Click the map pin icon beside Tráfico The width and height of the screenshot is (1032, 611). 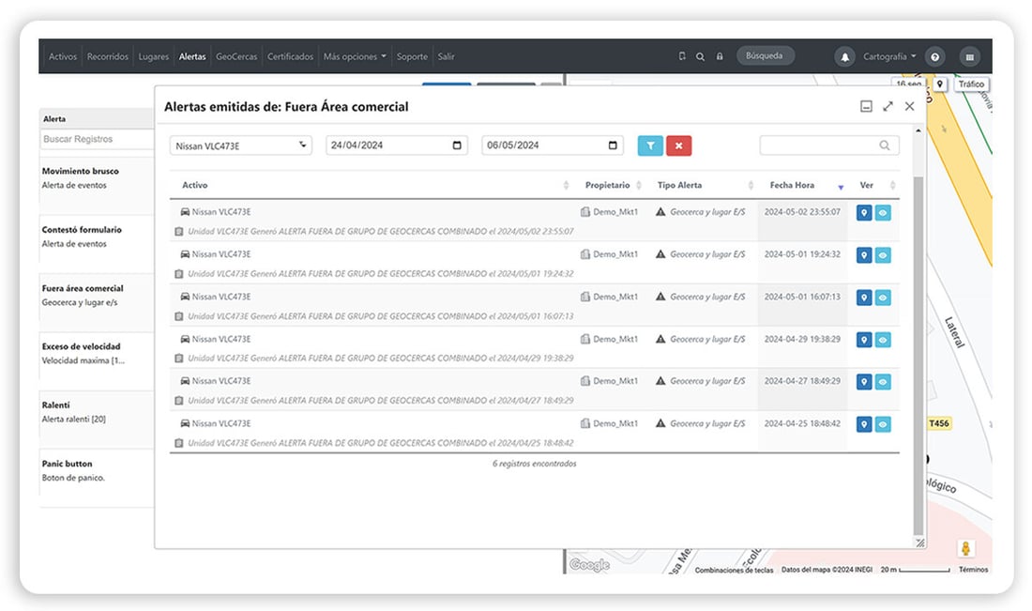940,84
